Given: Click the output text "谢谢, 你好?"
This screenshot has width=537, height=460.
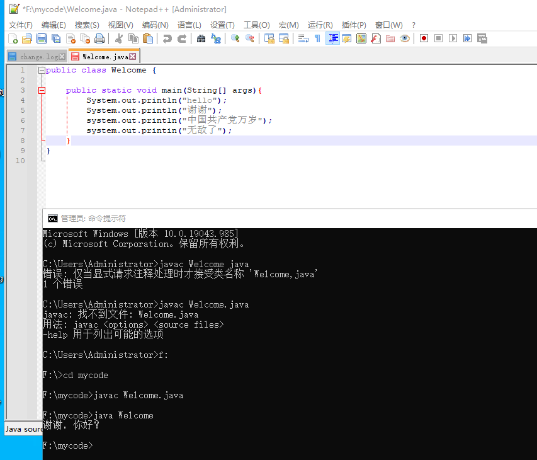Looking at the screenshot, I should pos(71,425).
